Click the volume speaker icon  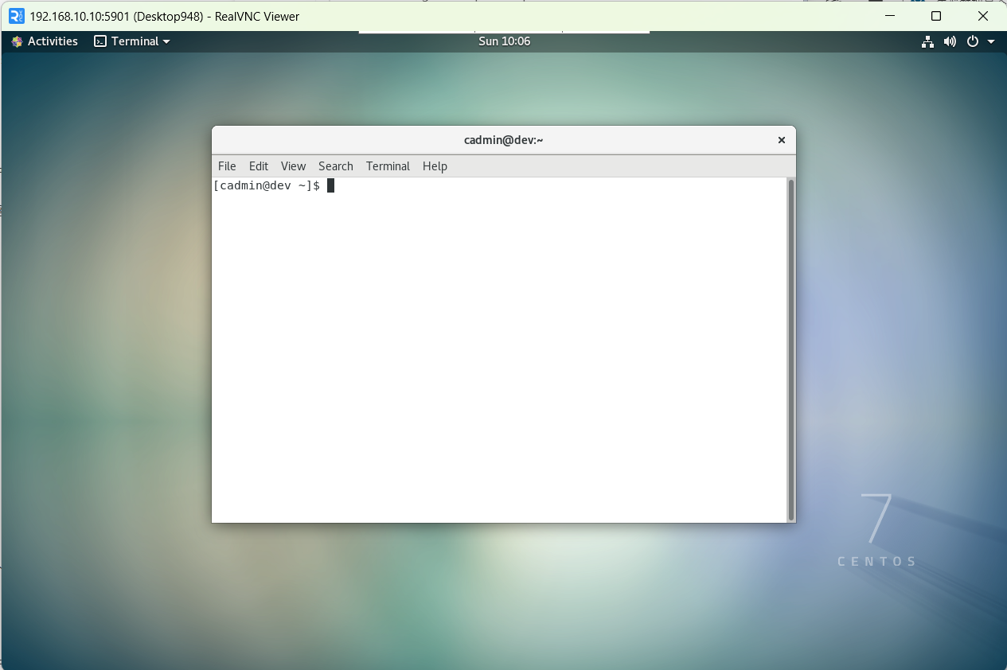pyautogui.click(x=950, y=41)
